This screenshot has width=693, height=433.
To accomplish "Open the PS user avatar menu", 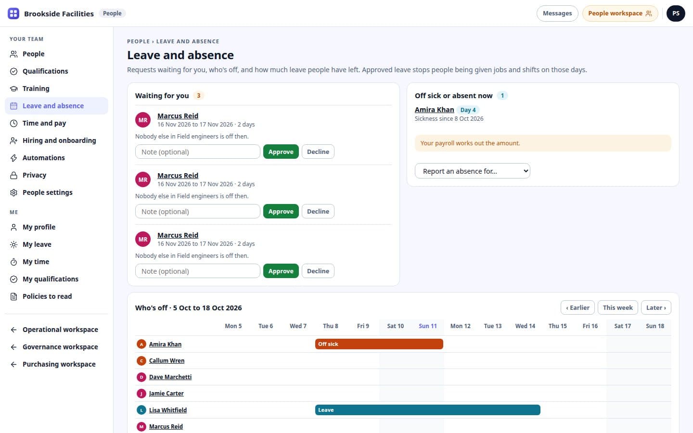I will point(676,13).
